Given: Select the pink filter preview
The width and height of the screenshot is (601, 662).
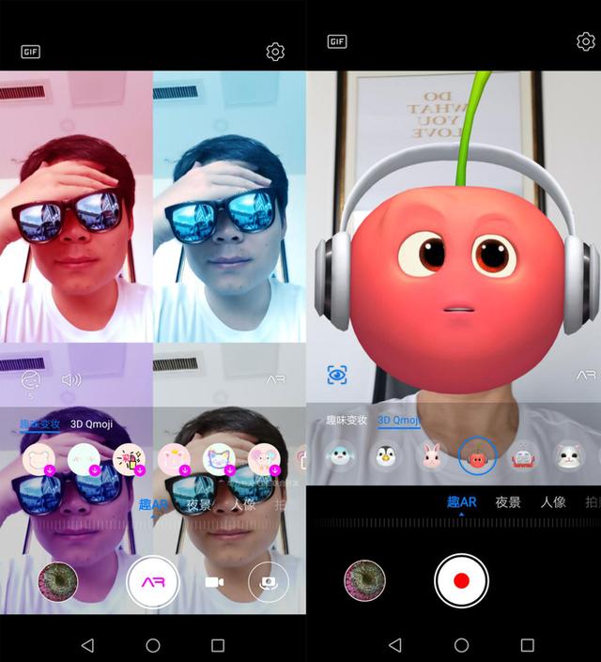Looking at the screenshot, I should click(x=76, y=207).
